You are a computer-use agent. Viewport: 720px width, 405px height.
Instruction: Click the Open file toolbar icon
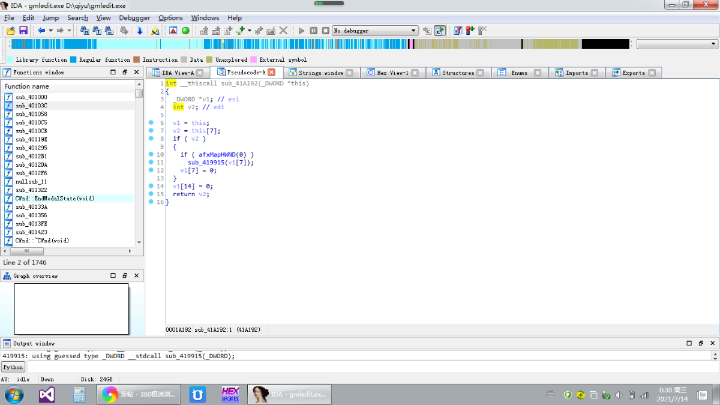(11, 31)
